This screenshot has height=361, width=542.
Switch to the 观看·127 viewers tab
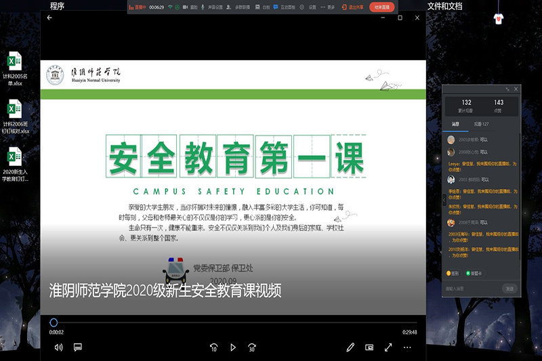coord(481,124)
